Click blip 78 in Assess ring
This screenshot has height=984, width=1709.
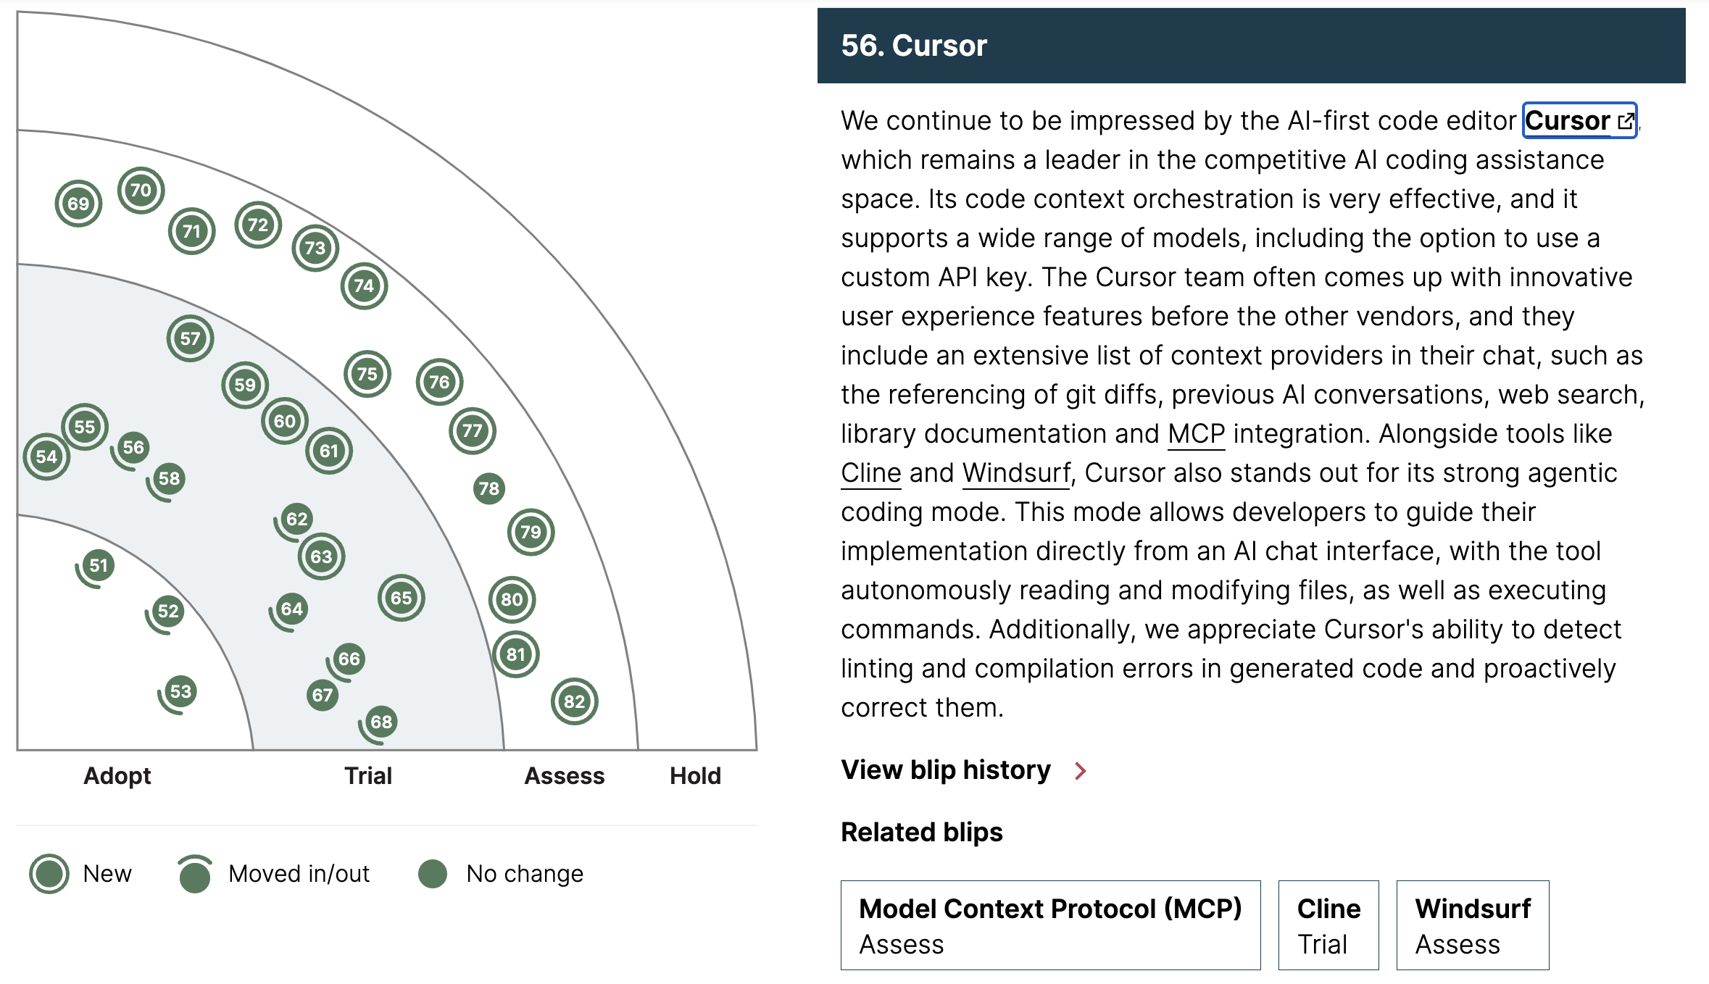pyautogui.click(x=489, y=488)
